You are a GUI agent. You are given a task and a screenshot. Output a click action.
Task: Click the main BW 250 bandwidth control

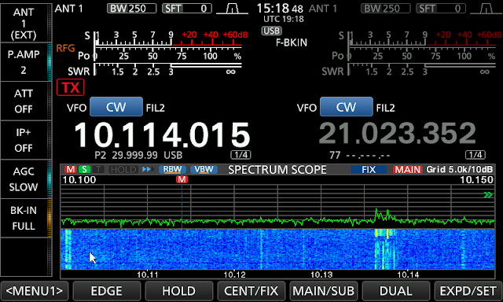point(131,9)
